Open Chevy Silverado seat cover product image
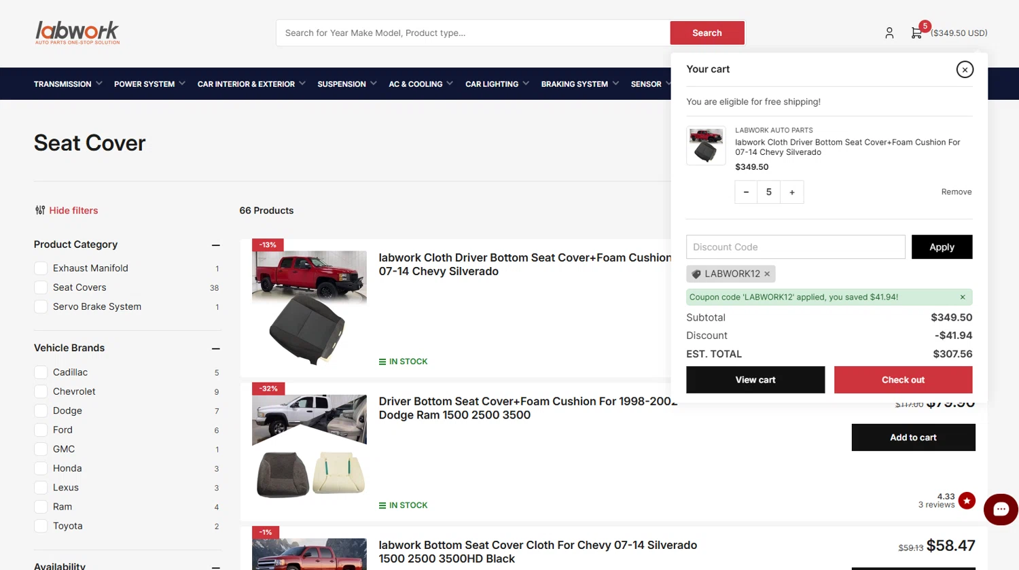The width and height of the screenshot is (1019, 570). point(309,308)
